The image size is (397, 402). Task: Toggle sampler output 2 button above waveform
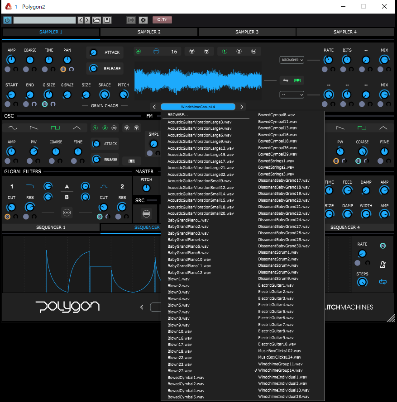coord(239,51)
